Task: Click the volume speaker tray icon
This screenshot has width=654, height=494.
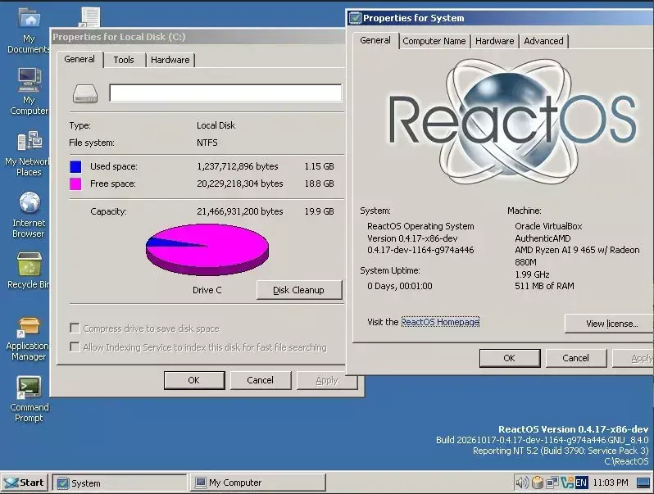Action: 522,483
